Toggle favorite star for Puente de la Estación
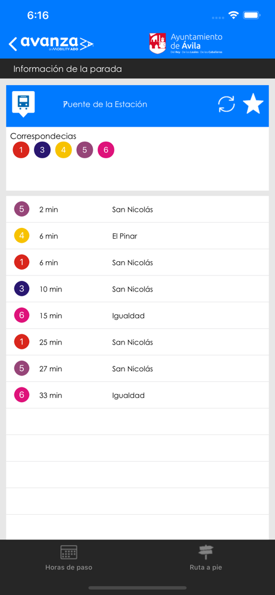Viewport: 275px width, 595px height. [x=253, y=104]
